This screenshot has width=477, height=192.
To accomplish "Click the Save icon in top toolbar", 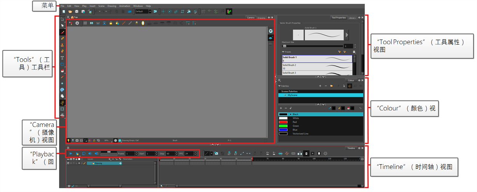I will 77,12.
